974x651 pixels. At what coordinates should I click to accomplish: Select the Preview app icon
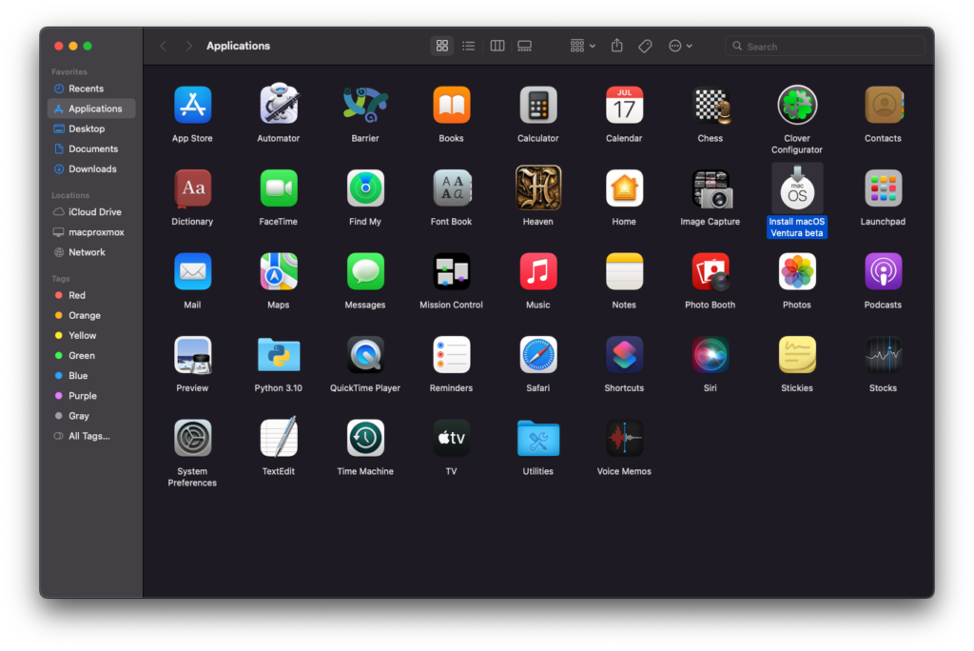(192, 355)
